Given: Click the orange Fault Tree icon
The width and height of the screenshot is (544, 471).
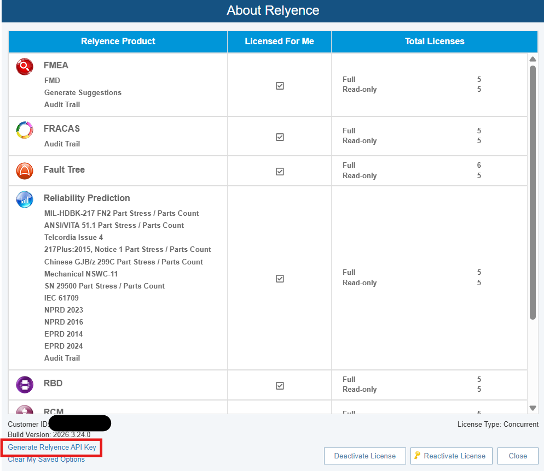Looking at the screenshot, I should [25, 171].
